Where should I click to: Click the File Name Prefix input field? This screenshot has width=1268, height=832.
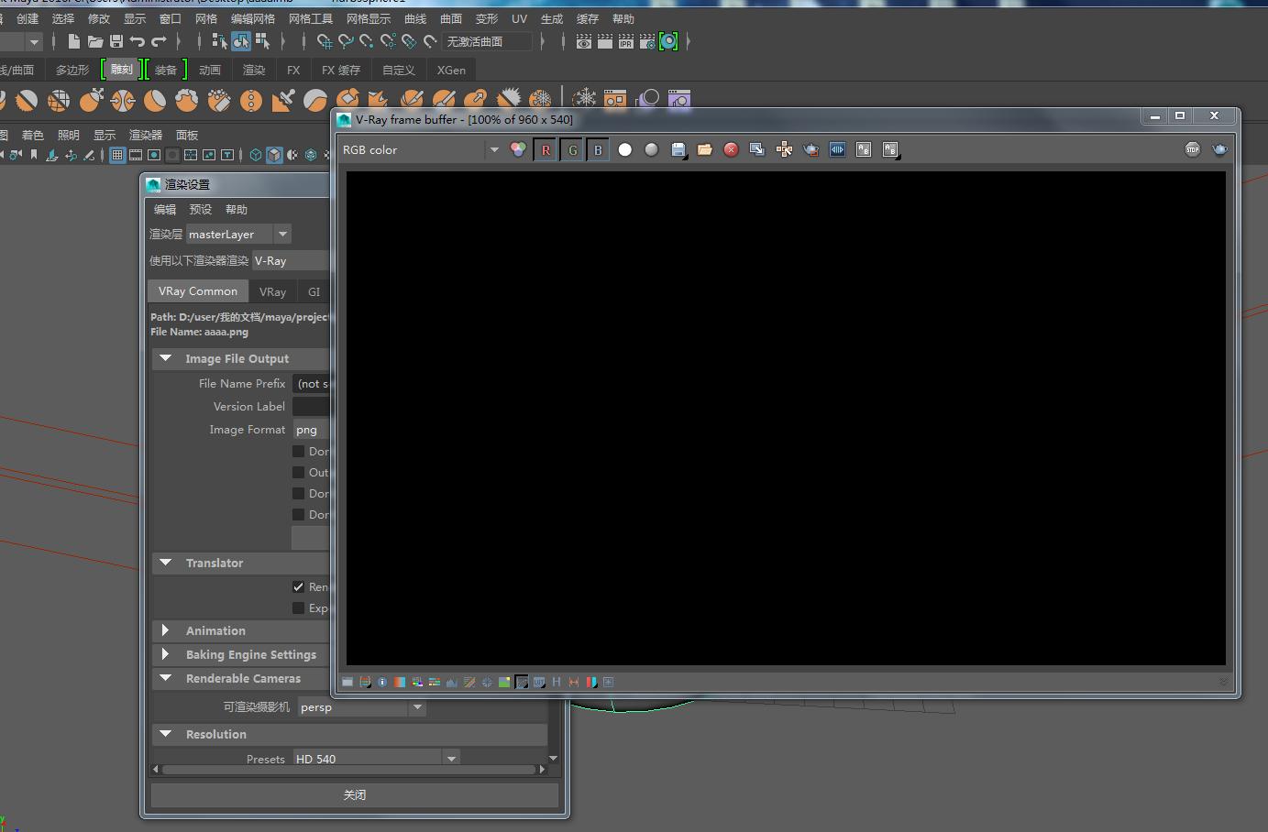point(312,383)
